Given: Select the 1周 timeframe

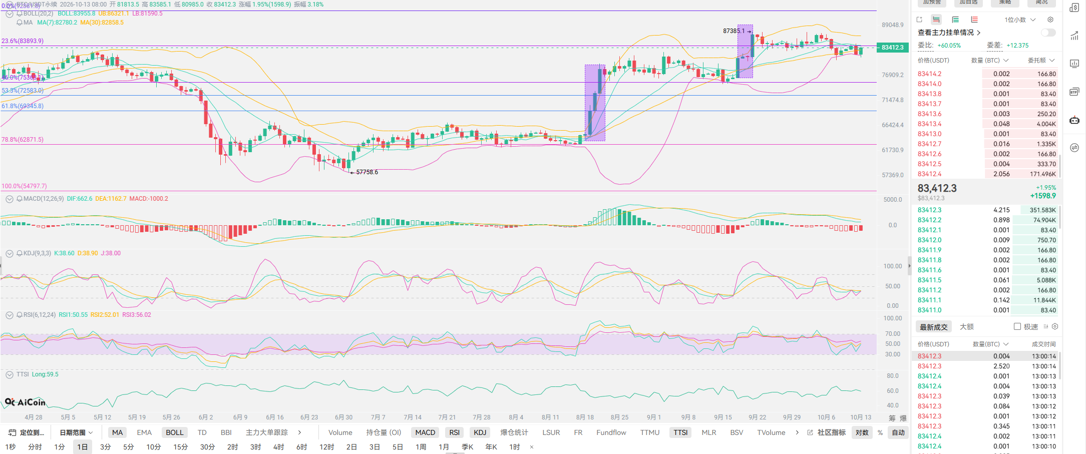Looking at the screenshot, I should tap(421, 447).
